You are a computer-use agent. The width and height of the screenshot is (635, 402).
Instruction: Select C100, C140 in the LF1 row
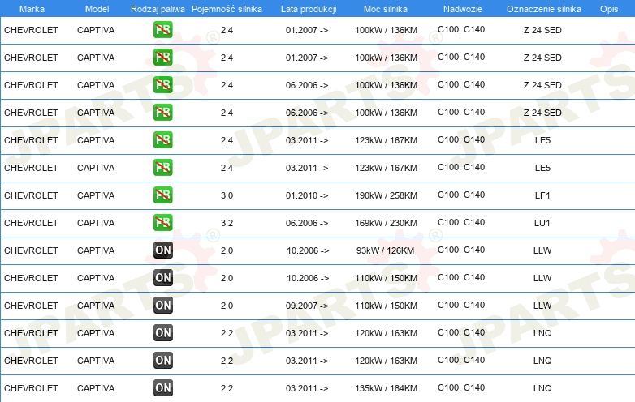461,195
